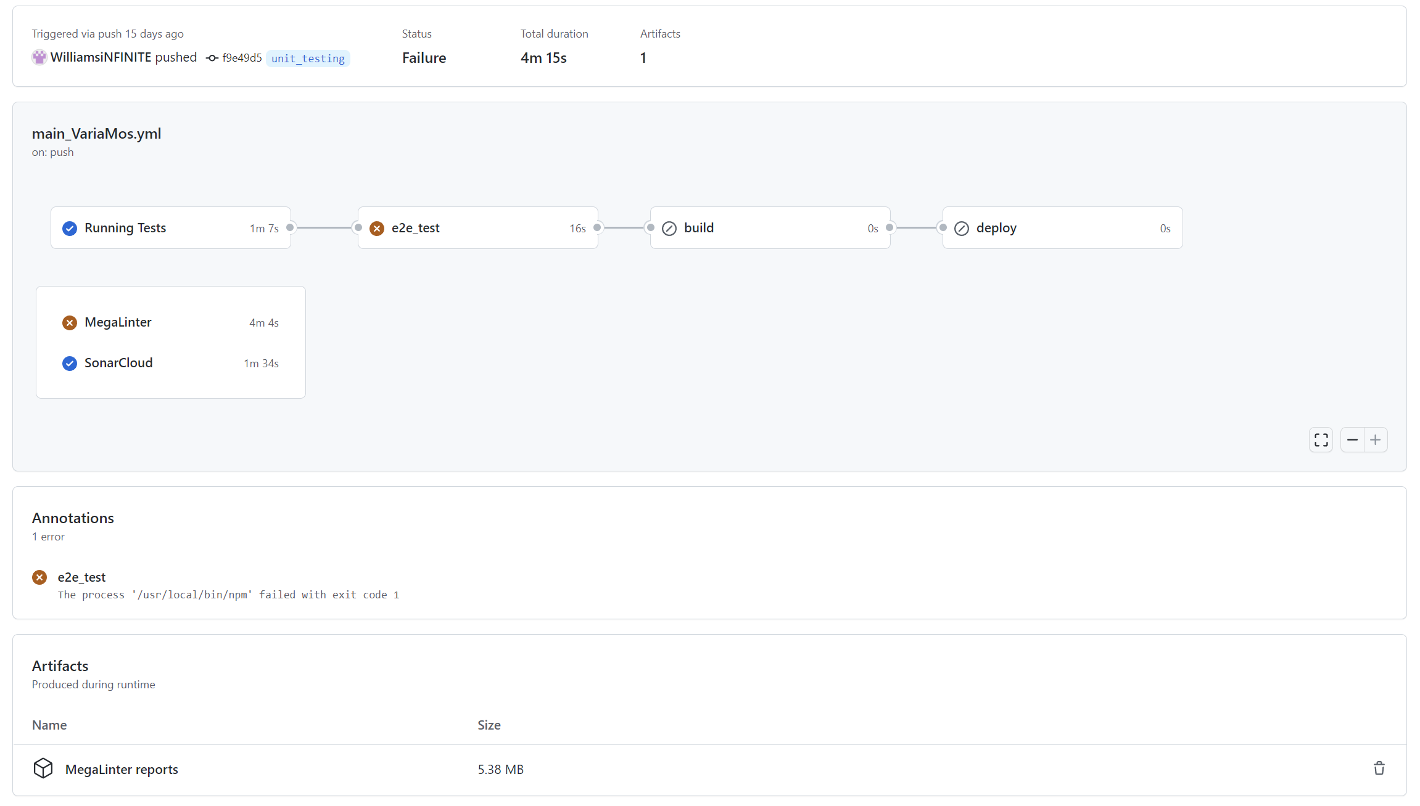Open the SonarCloud job details
Screen dimensions: 1420x806
pyautogui.click(x=118, y=363)
